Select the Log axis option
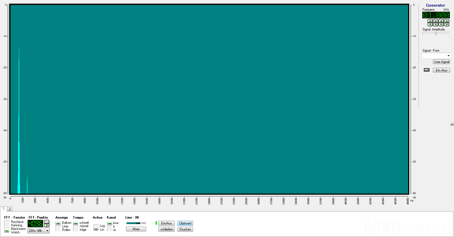454x237 pixels. (102, 226)
